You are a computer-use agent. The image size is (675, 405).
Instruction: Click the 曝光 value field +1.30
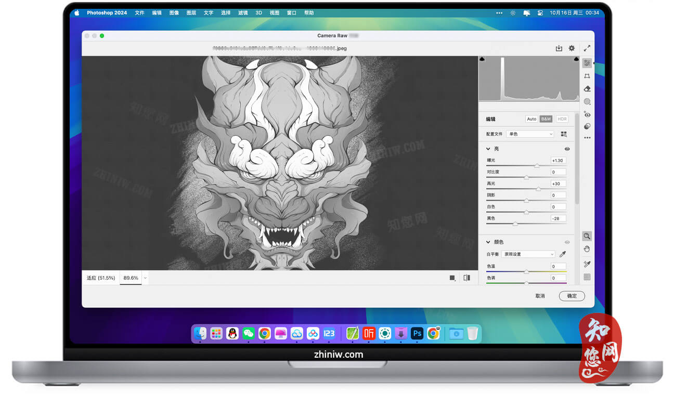click(559, 161)
